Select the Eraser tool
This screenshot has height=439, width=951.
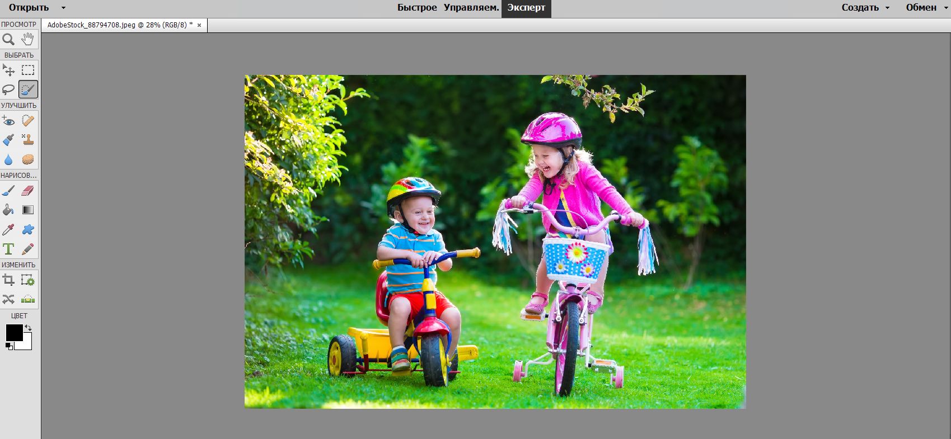pyautogui.click(x=27, y=191)
